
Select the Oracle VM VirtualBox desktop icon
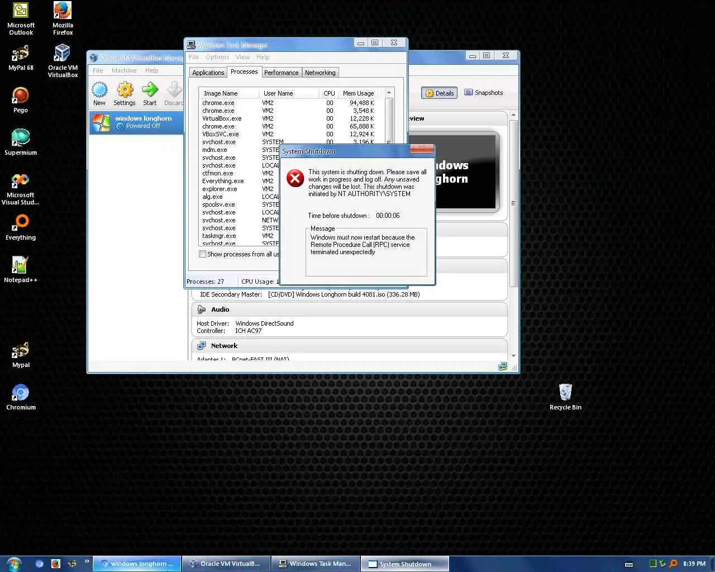tap(63, 61)
